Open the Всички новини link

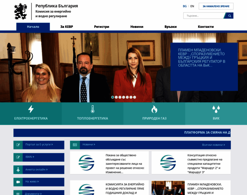tap(214, 145)
